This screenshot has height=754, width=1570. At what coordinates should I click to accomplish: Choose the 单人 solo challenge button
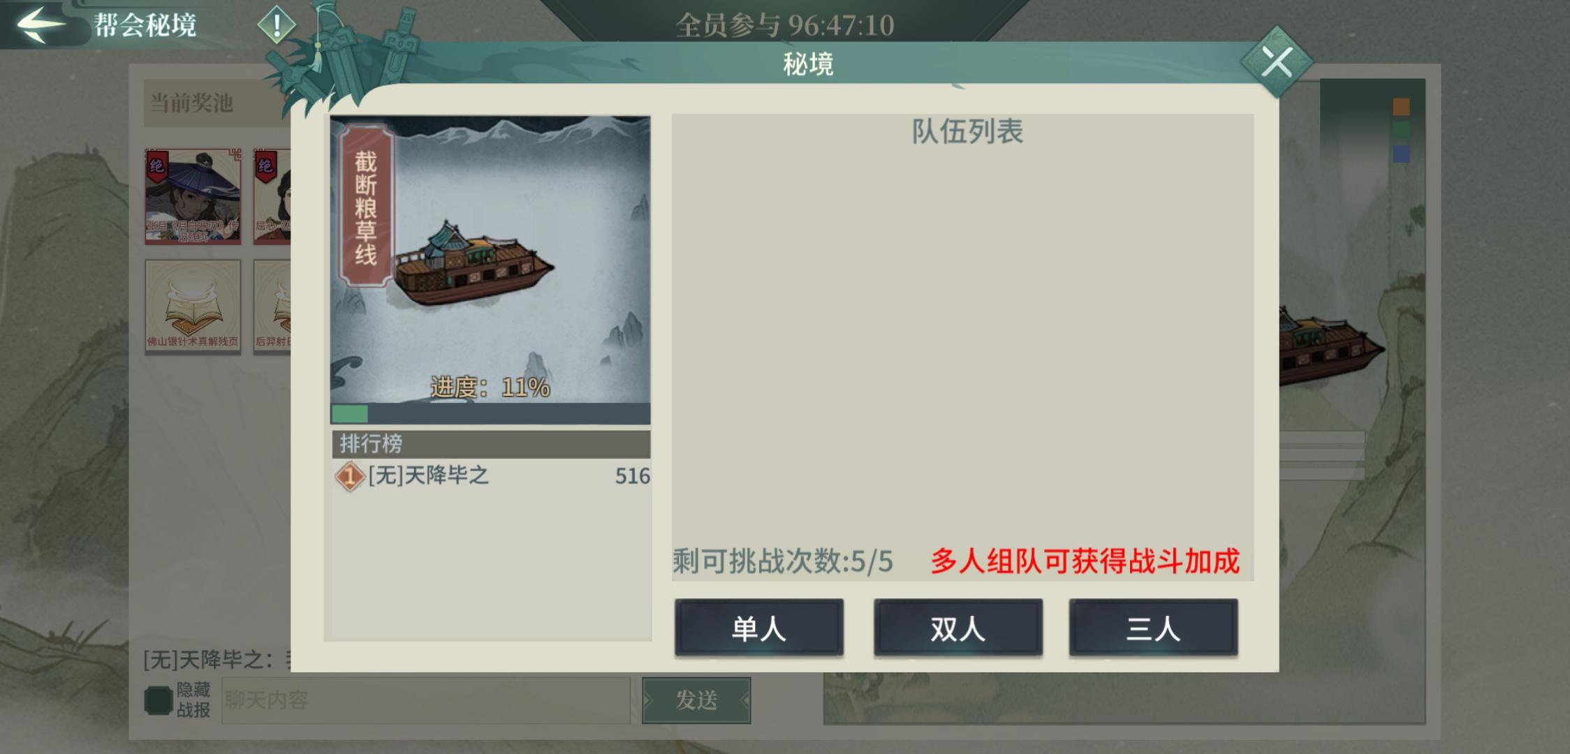(758, 628)
